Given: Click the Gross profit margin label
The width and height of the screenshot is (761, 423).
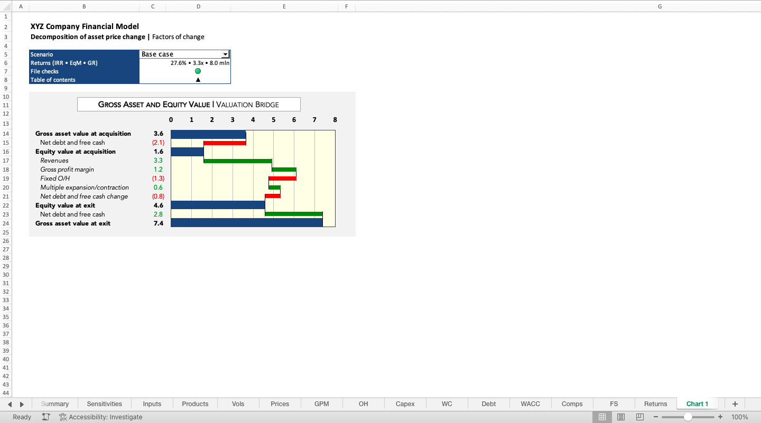Looking at the screenshot, I should coord(67,170).
